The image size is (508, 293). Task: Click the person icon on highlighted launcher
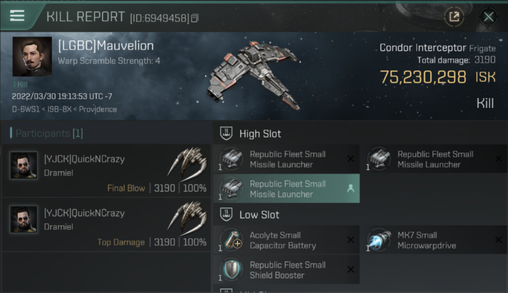(351, 189)
